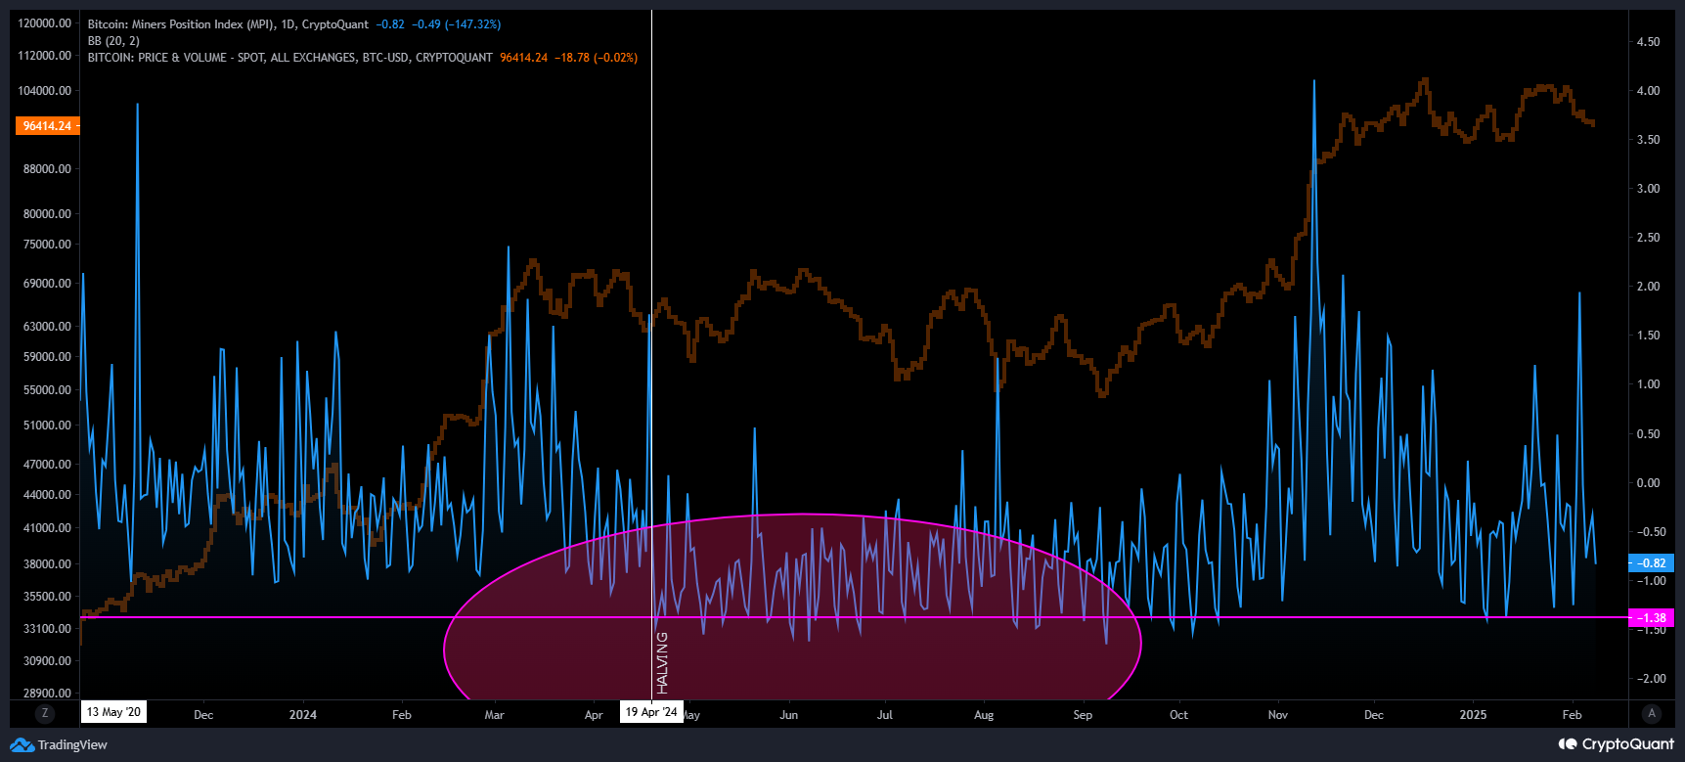Click the orange 96414.24 price label
1685x762 pixels.
tap(48, 126)
